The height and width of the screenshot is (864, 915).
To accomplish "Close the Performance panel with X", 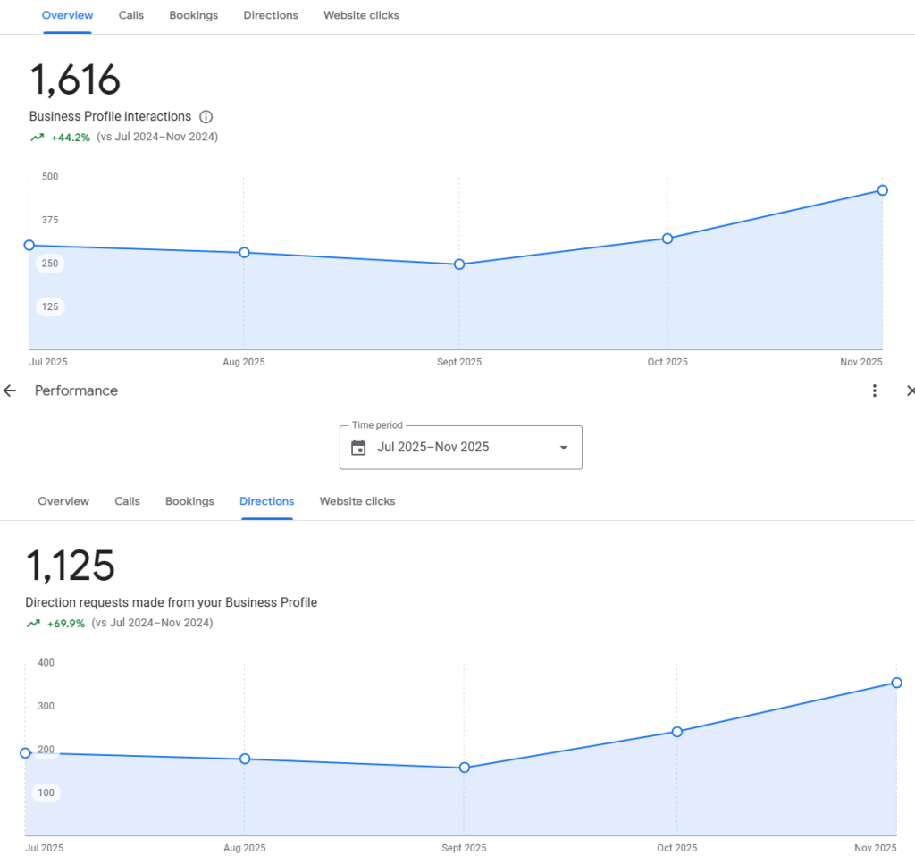I will 910,390.
